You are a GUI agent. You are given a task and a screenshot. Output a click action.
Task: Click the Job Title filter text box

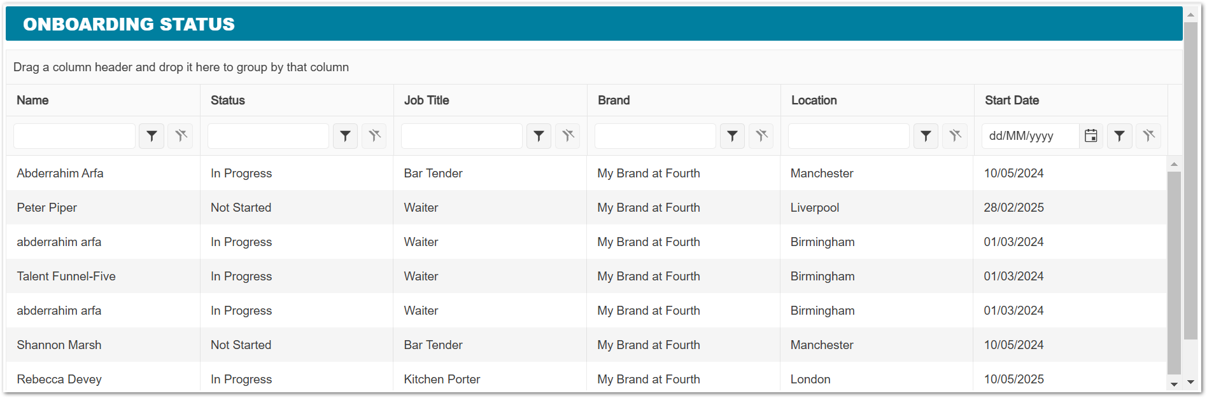click(x=462, y=136)
